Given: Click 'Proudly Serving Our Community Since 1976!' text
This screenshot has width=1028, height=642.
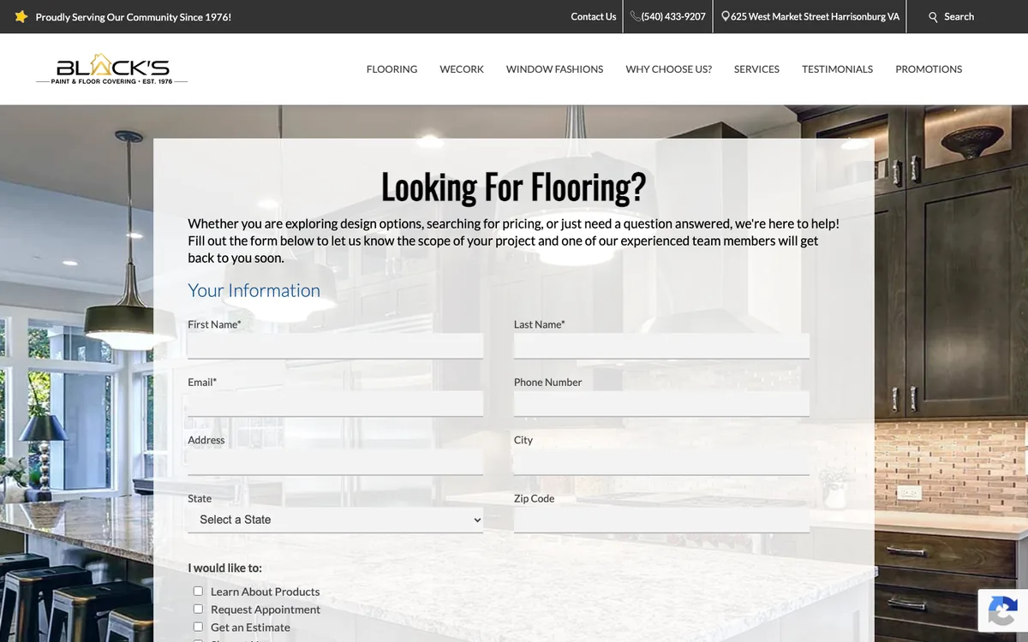Looking at the screenshot, I should tap(134, 17).
